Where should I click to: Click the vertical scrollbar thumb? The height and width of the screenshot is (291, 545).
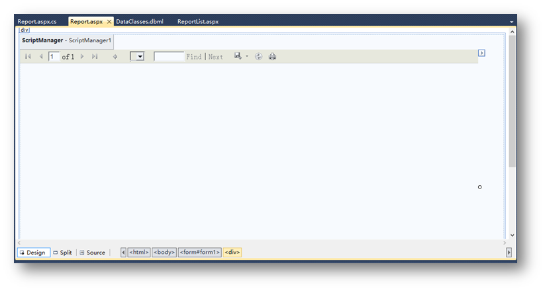[x=512, y=101]
